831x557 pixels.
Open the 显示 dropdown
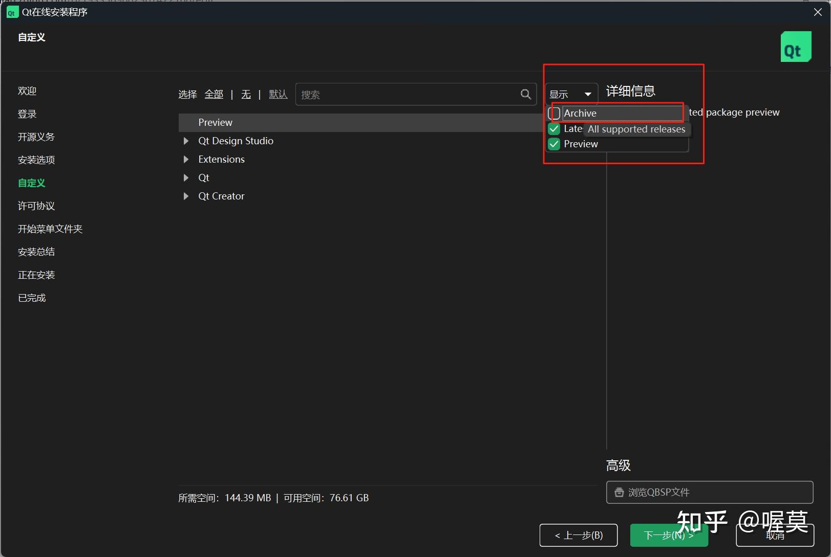[x=570, y=93]
